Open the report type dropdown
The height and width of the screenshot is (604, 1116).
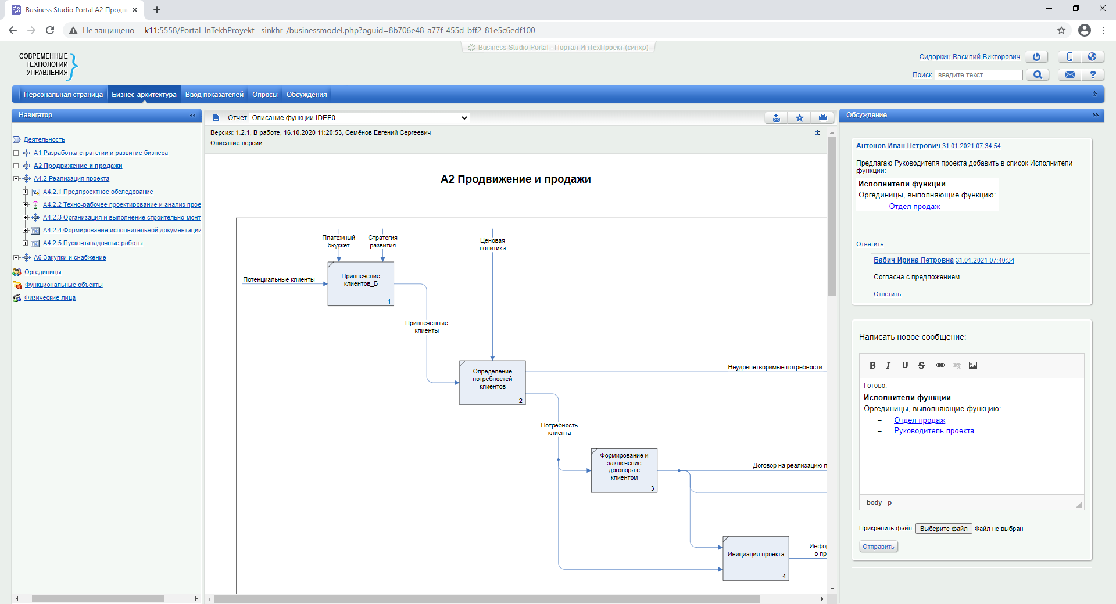pos(359,118)
